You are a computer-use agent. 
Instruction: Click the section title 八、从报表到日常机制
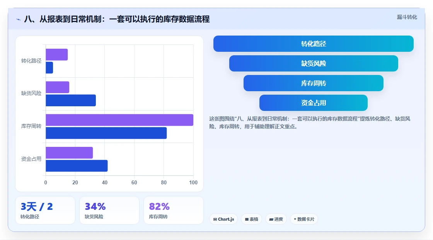(x=117, y=19)
